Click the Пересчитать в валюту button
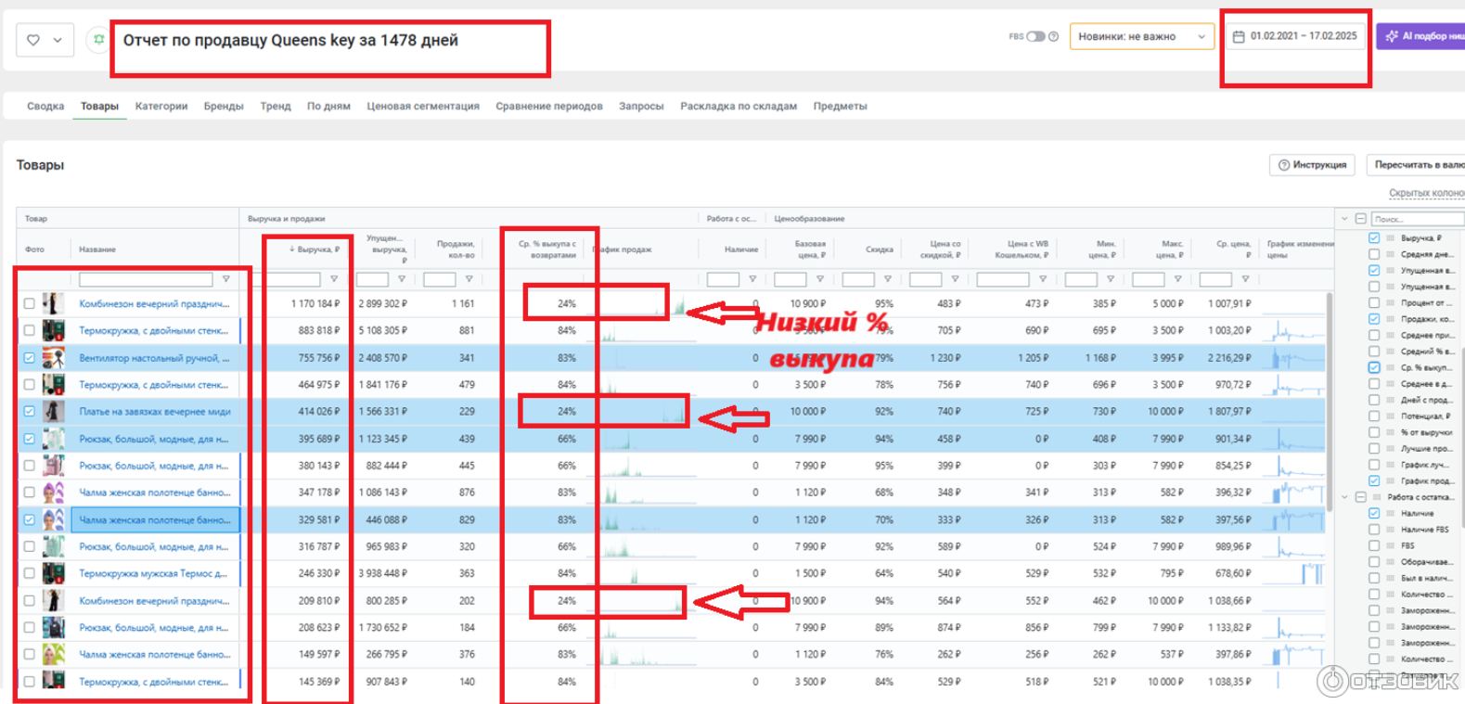The image size is (1465, 704). pyautogui.click(x=1415, y=165)
